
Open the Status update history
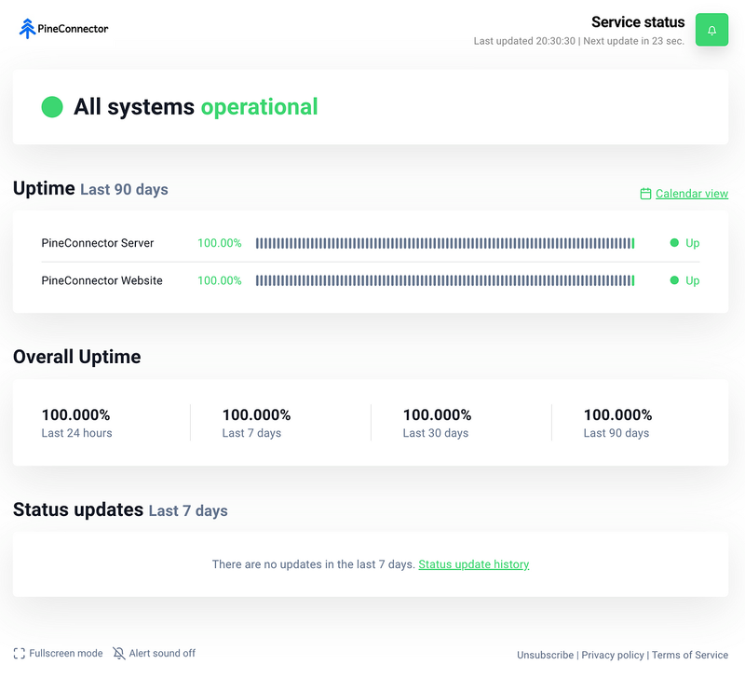tap(474, 563)
